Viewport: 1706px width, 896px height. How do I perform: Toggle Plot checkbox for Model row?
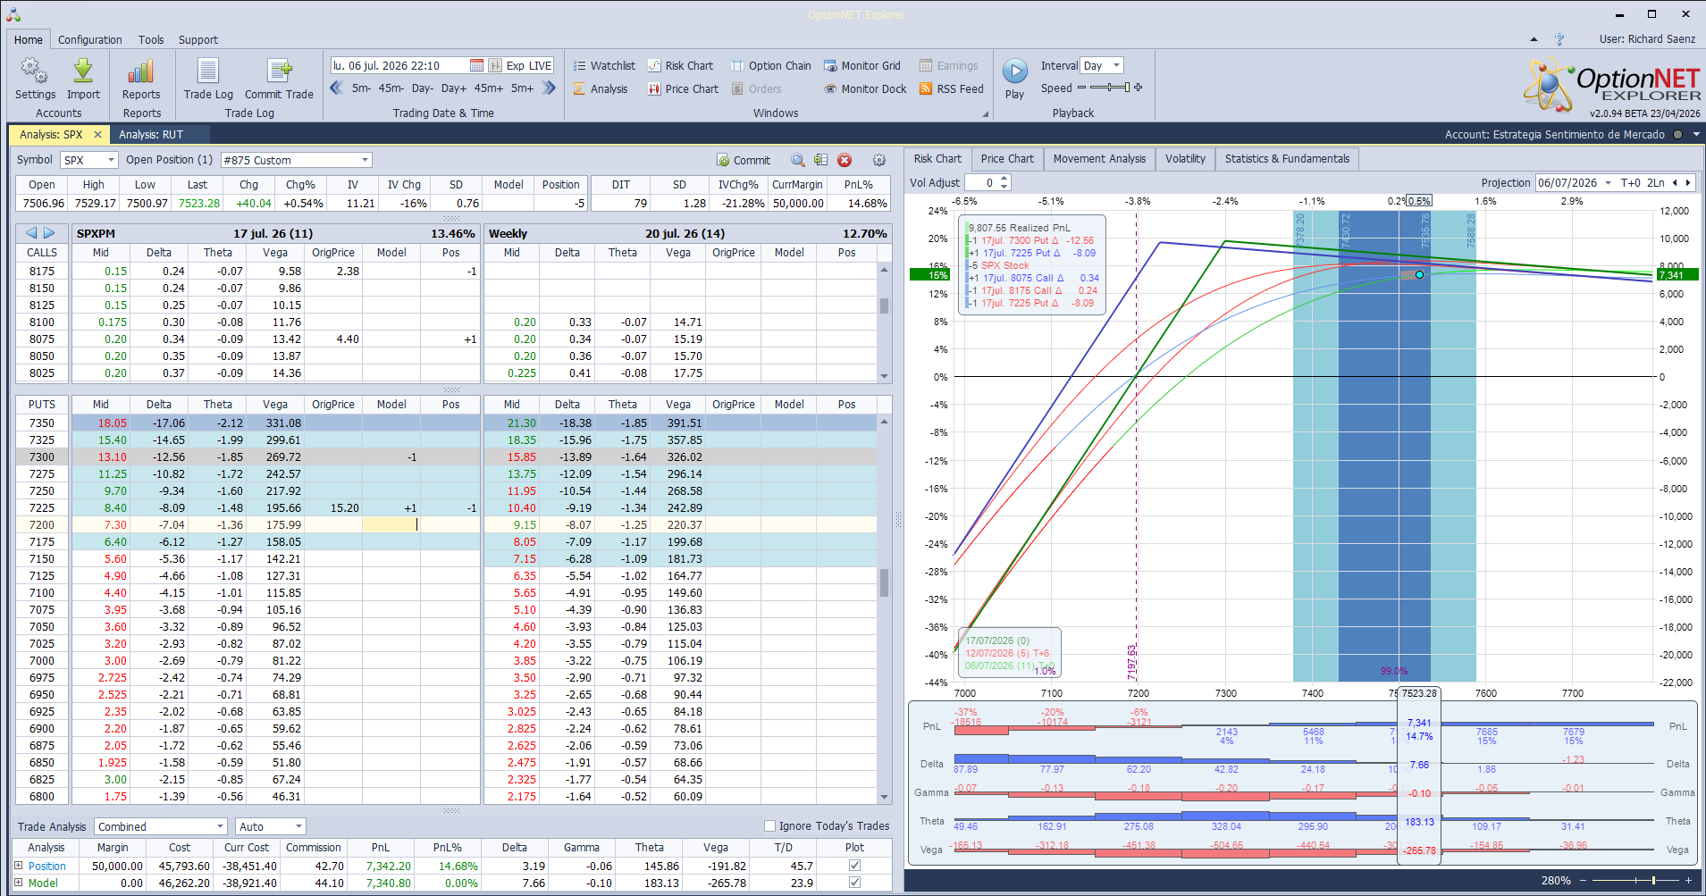pyautogui.click(x=854, y=883)
